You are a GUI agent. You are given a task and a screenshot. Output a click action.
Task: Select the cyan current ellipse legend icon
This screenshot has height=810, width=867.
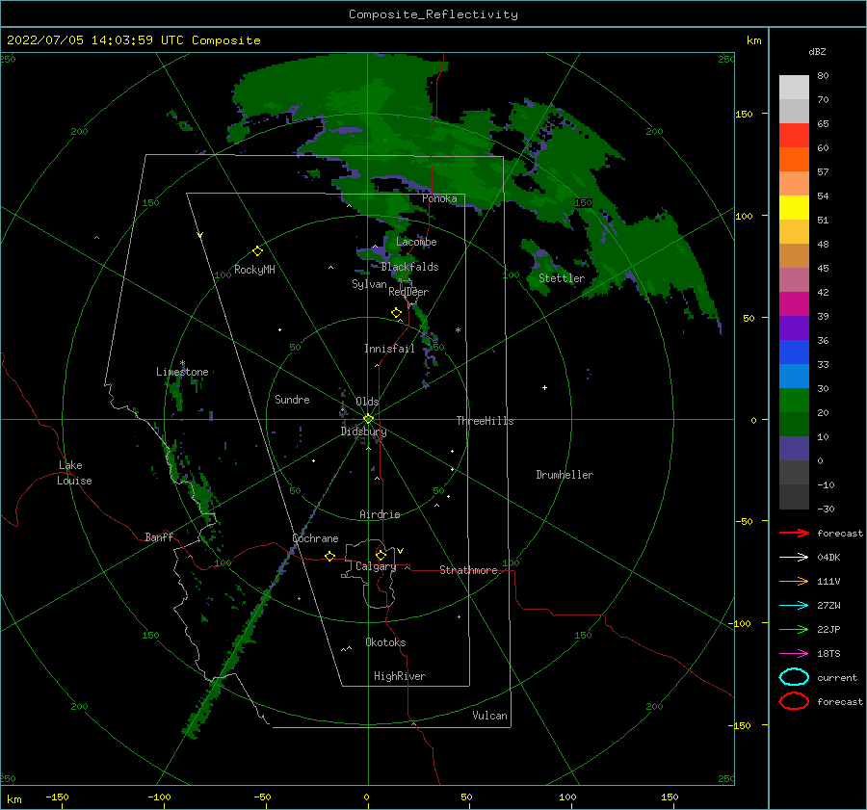[794, 677]
